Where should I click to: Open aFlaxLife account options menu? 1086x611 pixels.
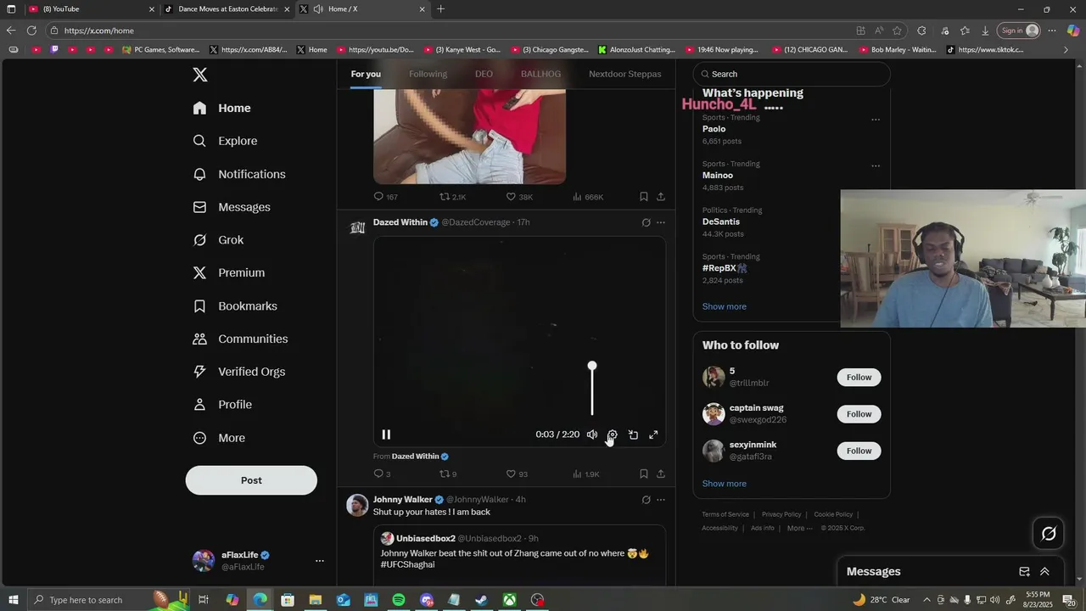[320, 561]
